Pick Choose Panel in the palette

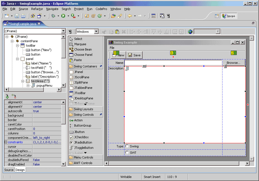pyautogui.click(x=81, y=55)
